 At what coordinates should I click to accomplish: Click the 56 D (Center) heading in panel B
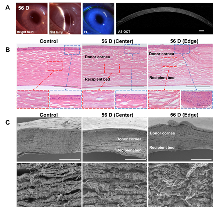pyautogui.click(x=118, y=41)
